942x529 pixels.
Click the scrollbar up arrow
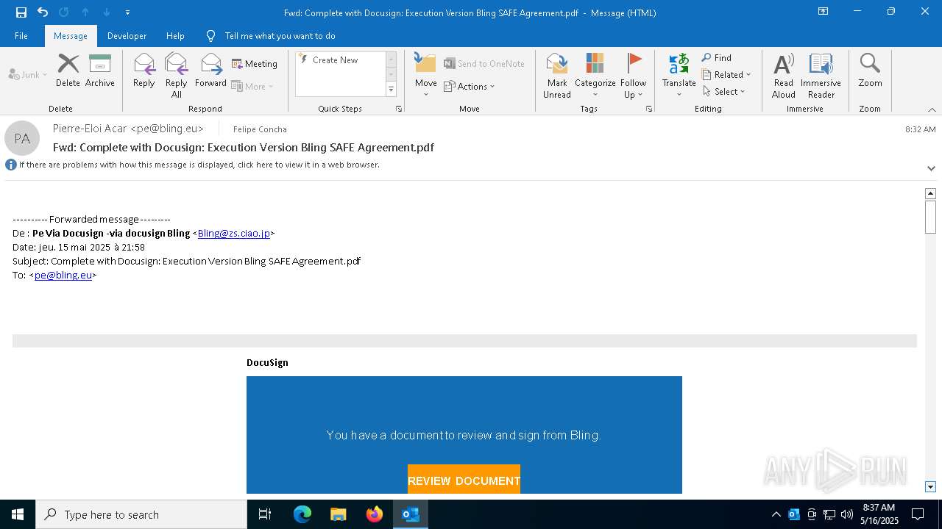tap(930, 193)
